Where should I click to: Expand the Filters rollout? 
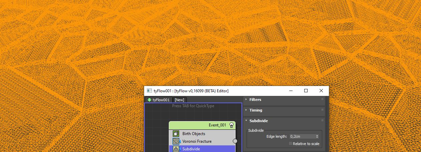[256, 100]
